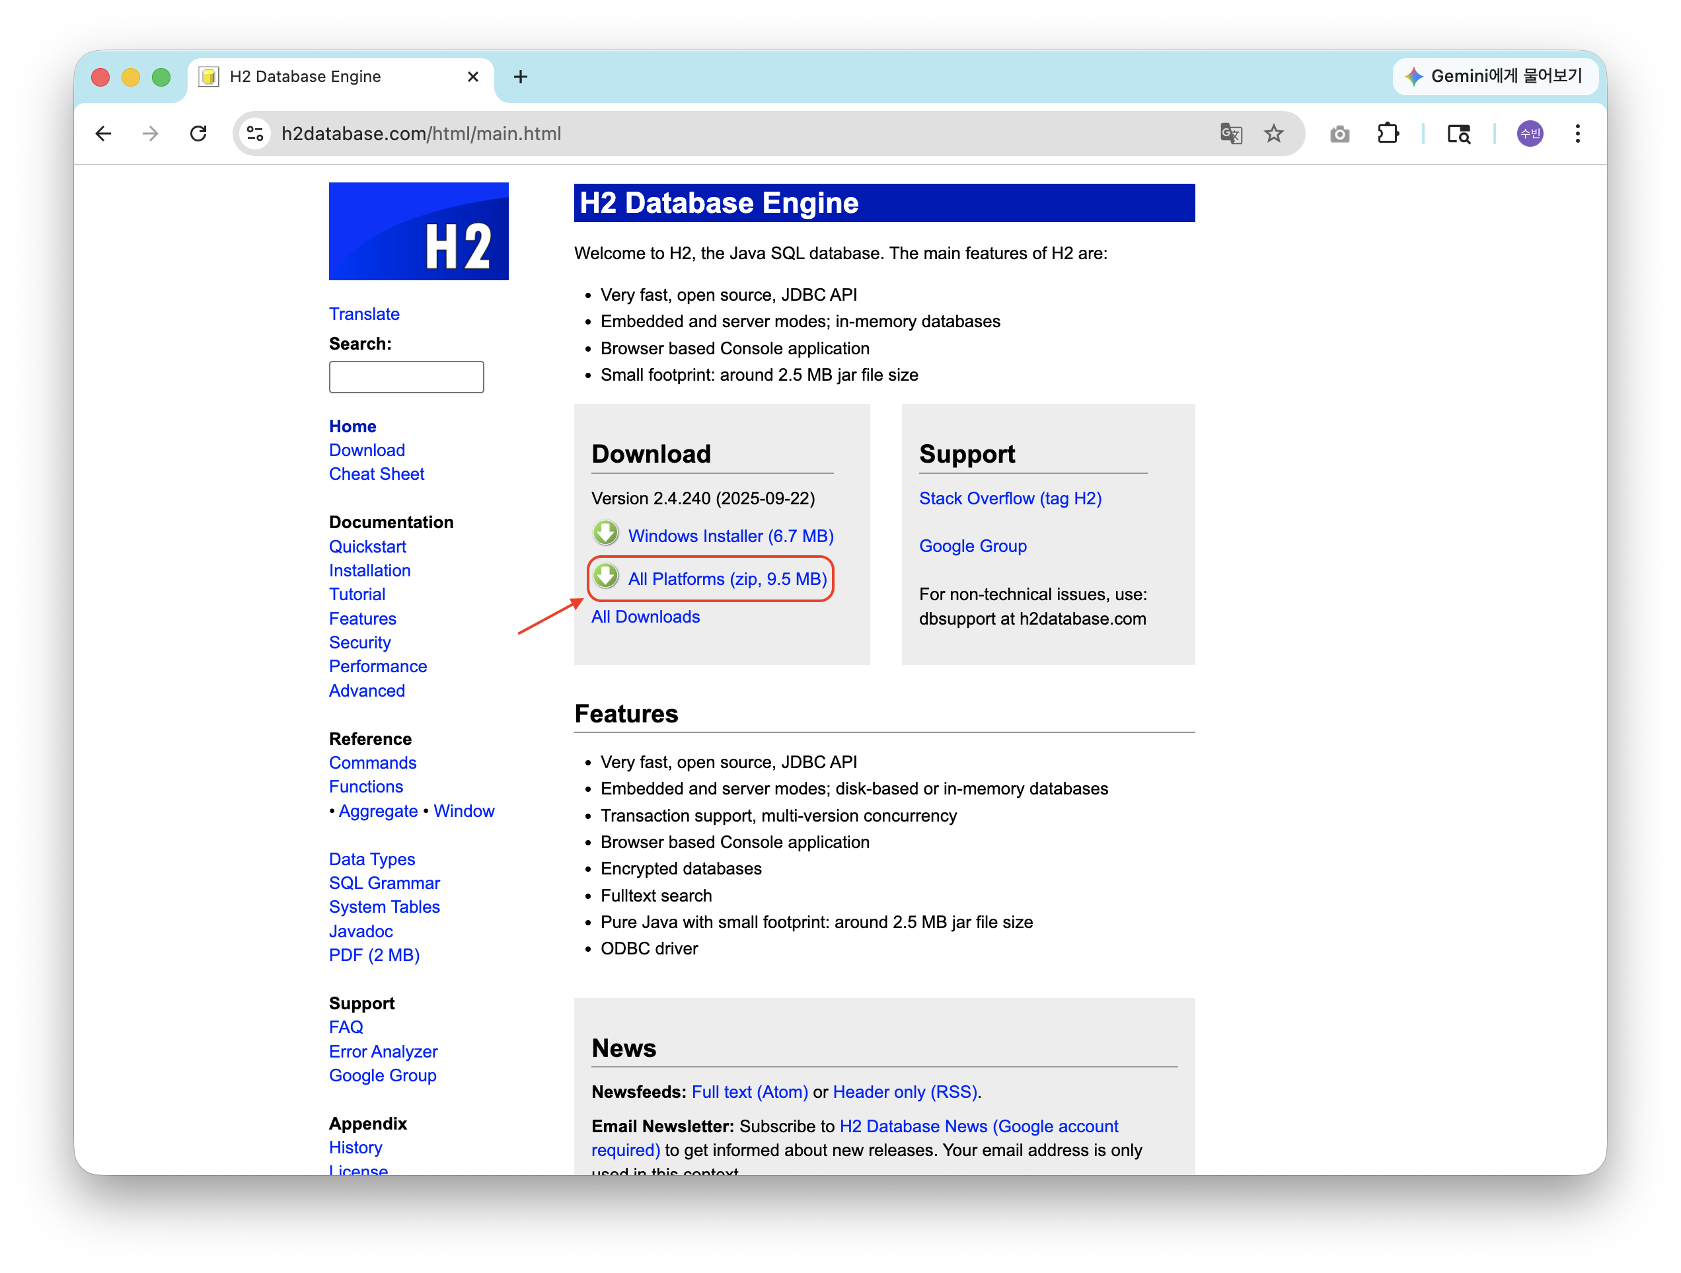Open the Tutorial page
The height and width of the screenshot is (1273, 1681).
coord(357,594)
